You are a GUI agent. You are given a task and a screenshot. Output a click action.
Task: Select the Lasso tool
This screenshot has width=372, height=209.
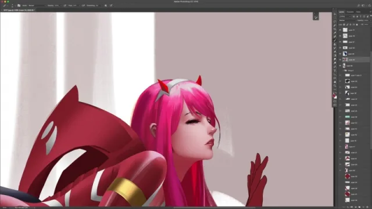(335, 21)
